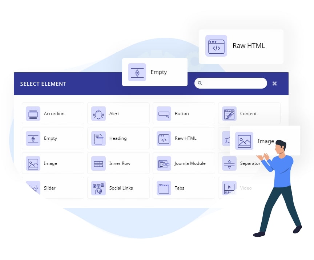This screenshot has height=260, width=314.
Task: Pick the Separator element icon
Action: coord(229,163)
